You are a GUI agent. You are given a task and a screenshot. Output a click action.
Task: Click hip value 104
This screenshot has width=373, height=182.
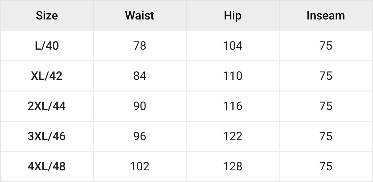[233, 46]
